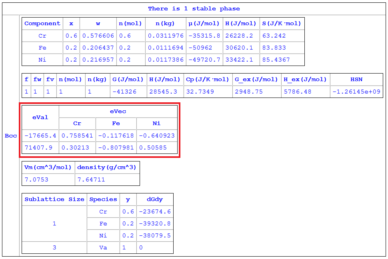
Task: Click the molar volume value 7.0753
Action: click(36, 179)
